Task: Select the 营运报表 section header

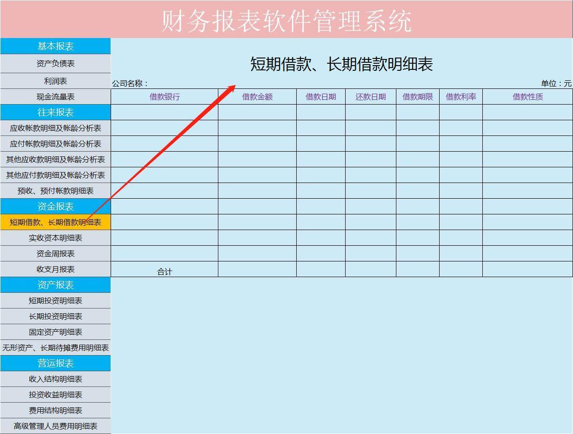Action: tap(56, 363)
